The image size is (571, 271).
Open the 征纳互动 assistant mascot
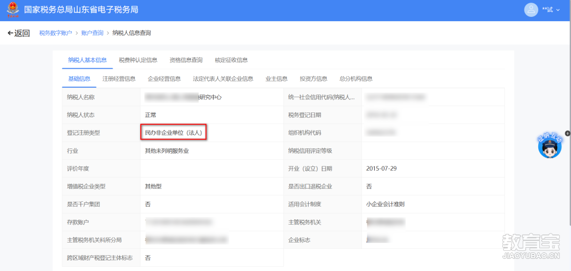tap(550, 145)
